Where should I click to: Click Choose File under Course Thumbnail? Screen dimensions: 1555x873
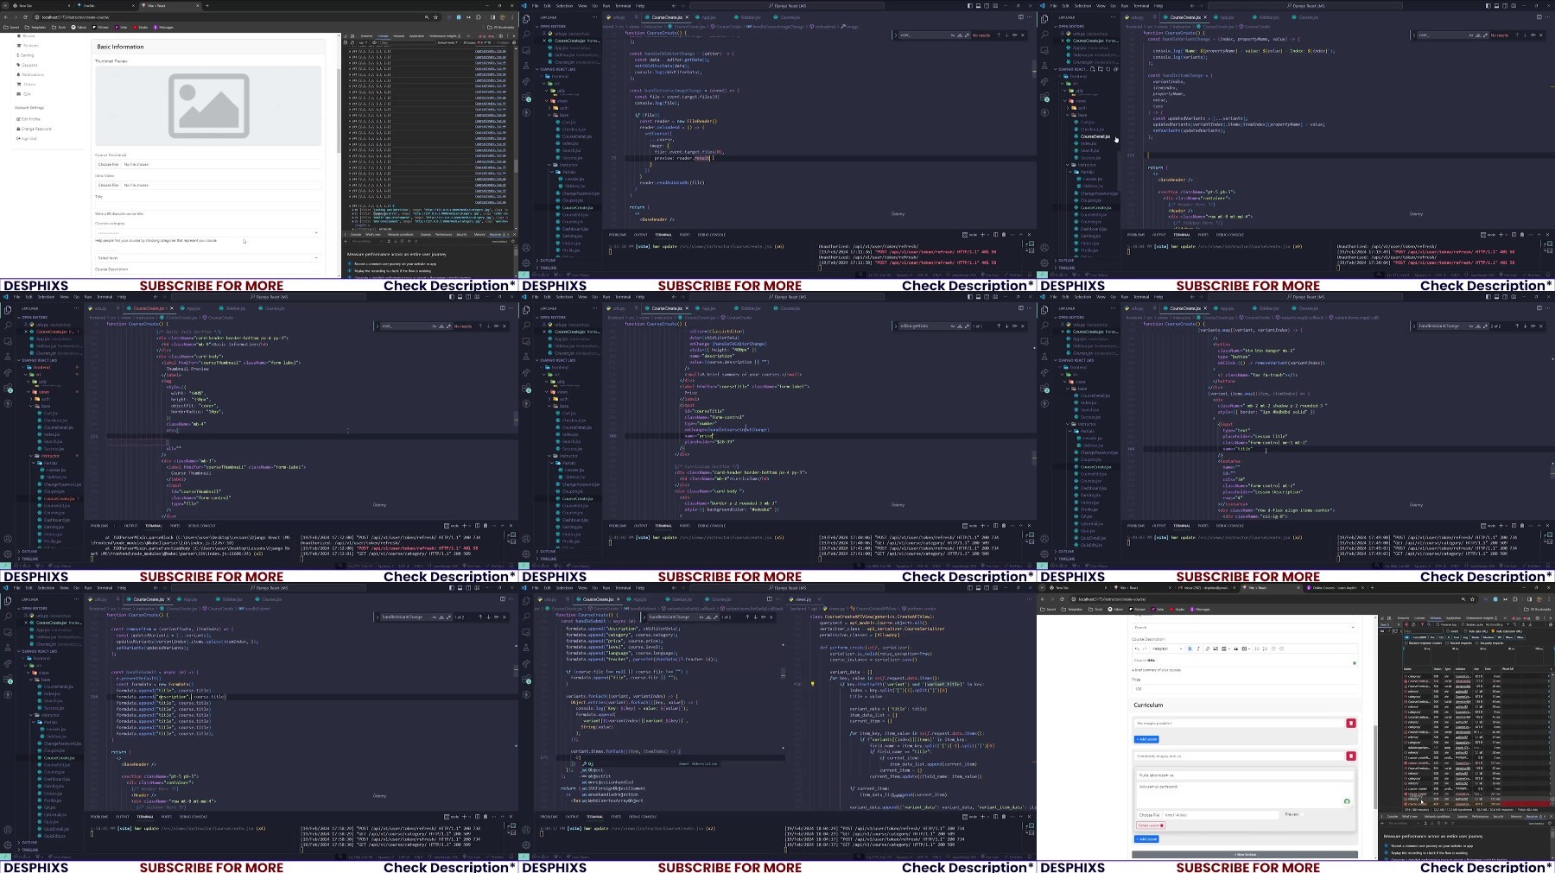[x=108, y=164]
